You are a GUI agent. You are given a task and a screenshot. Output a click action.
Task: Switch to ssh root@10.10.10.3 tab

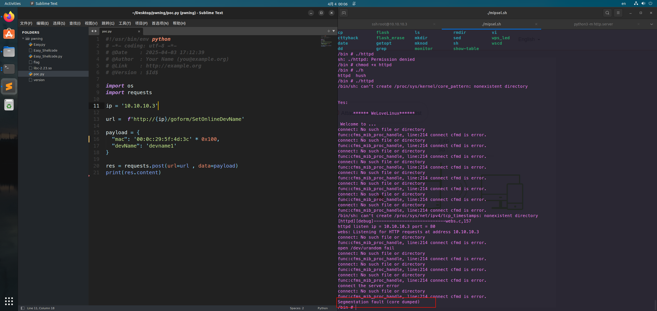pos(389,24)
